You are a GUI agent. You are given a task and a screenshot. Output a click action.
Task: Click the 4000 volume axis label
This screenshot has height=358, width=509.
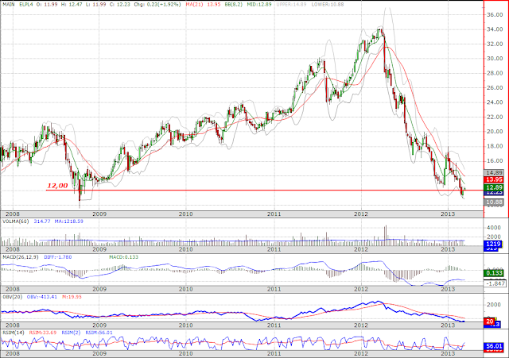(x=494, y=228)
